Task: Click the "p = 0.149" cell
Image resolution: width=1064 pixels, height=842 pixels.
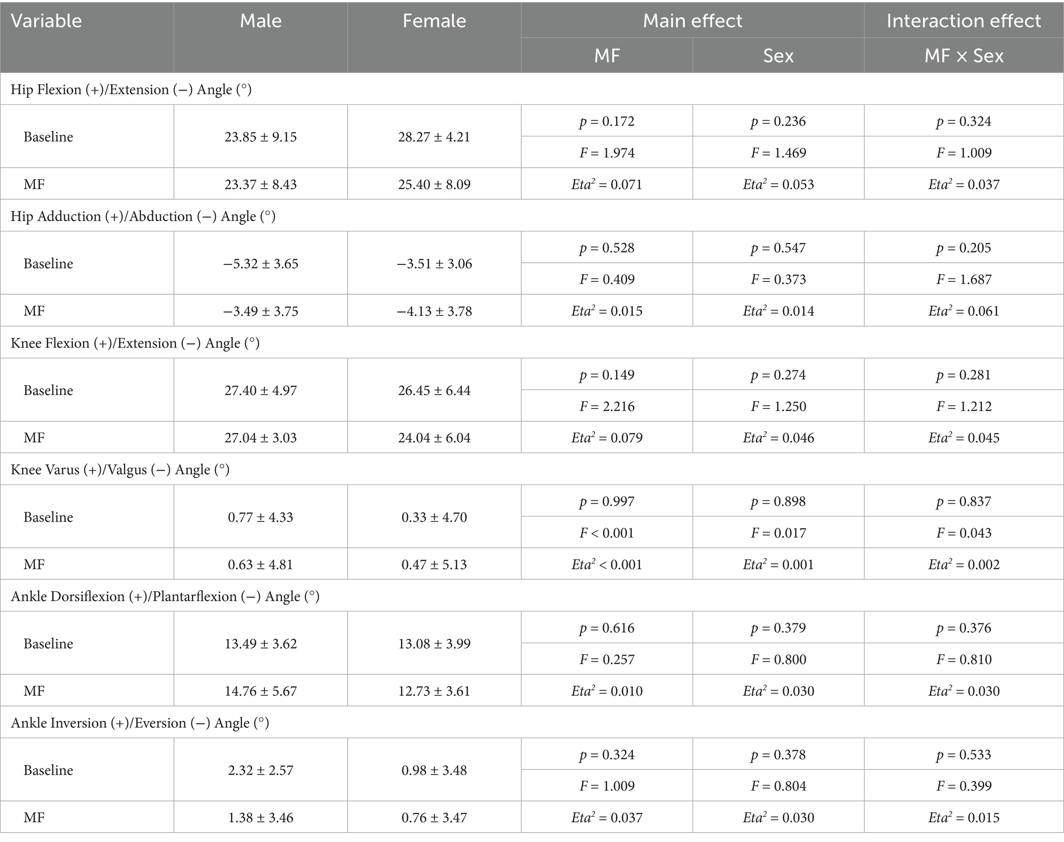Action: coord(607,374)
